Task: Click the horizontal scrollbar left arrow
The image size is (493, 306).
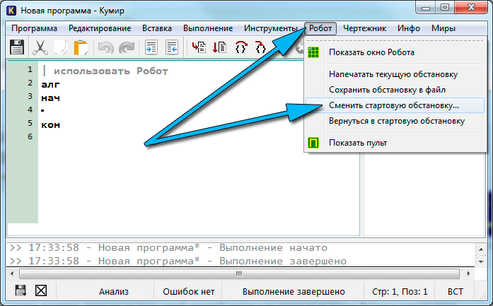Action: click(x=12, y=273)
